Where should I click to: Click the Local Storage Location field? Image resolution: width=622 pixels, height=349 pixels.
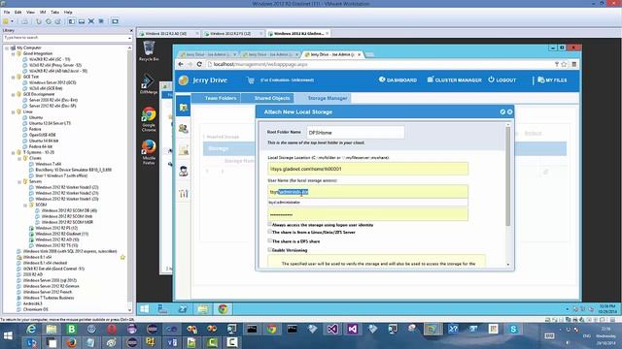(367, 169)
